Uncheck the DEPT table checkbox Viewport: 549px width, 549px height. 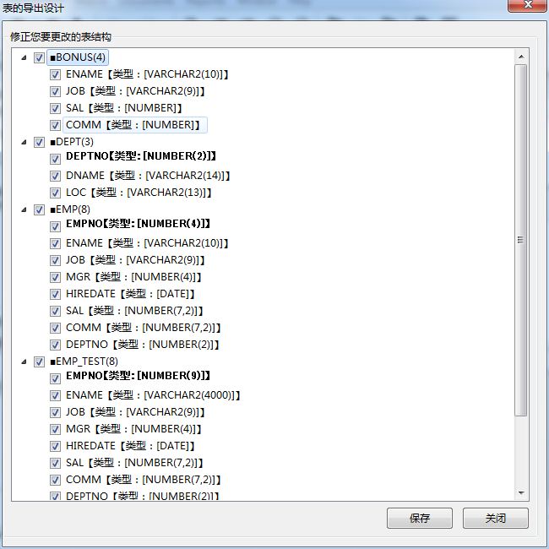tap(39, 142)
